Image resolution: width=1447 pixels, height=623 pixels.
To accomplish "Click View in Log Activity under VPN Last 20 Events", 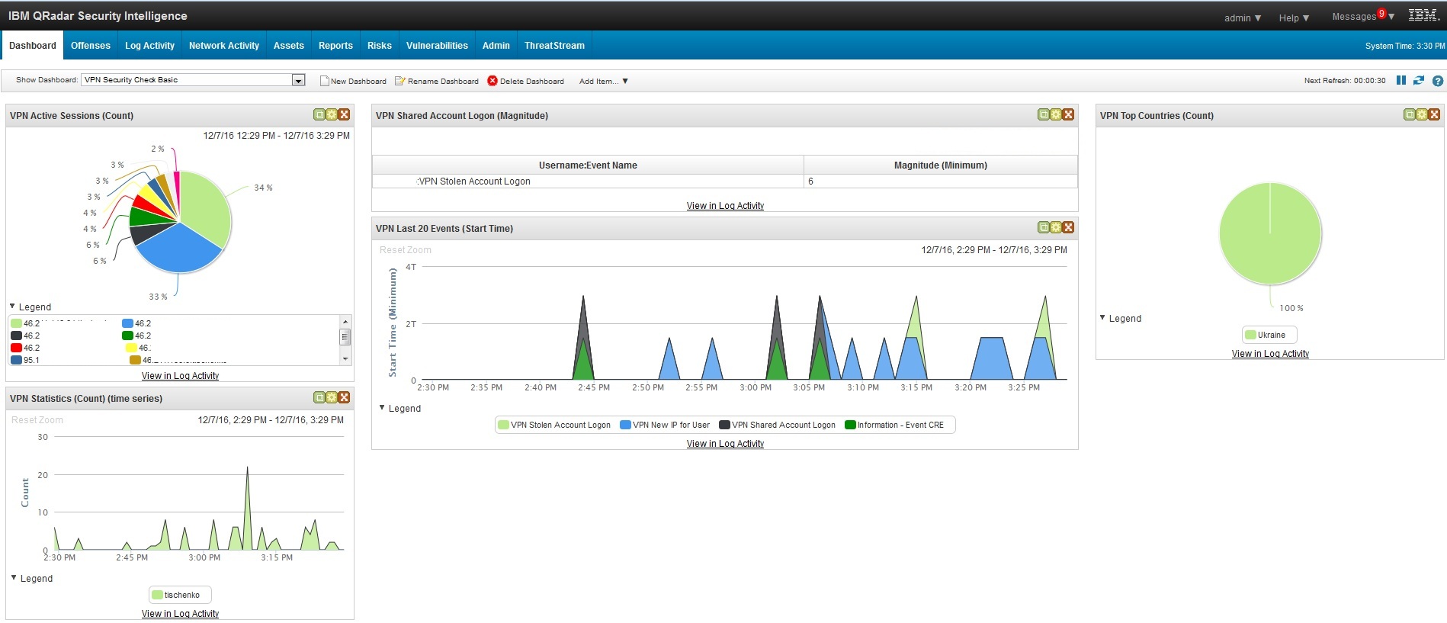I will pos(725,444).
